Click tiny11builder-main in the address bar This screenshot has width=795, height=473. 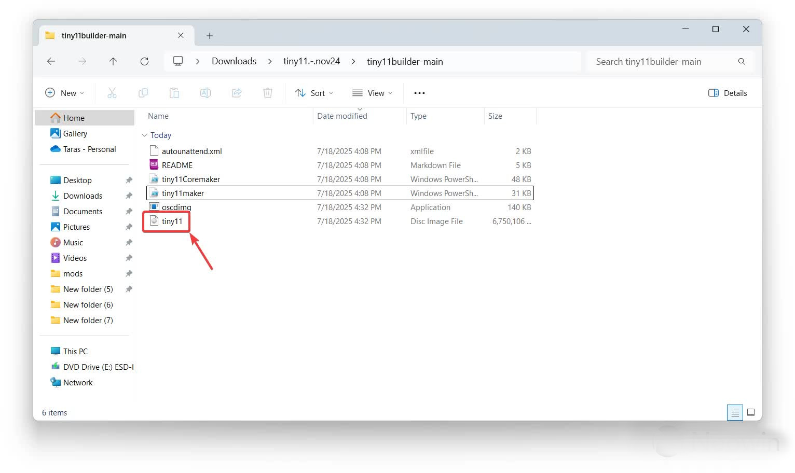(x=405, y=61)
